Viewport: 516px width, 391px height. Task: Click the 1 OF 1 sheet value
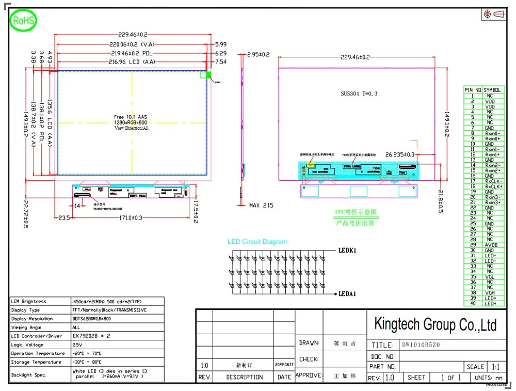451,378
